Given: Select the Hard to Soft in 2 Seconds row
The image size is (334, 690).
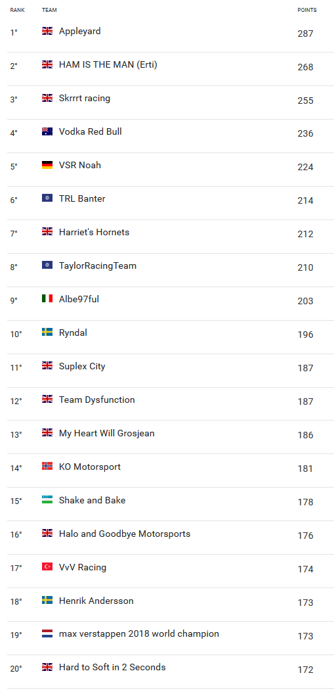Looking at the screenshot, I should pyautogui.click(x=167, y=668).
